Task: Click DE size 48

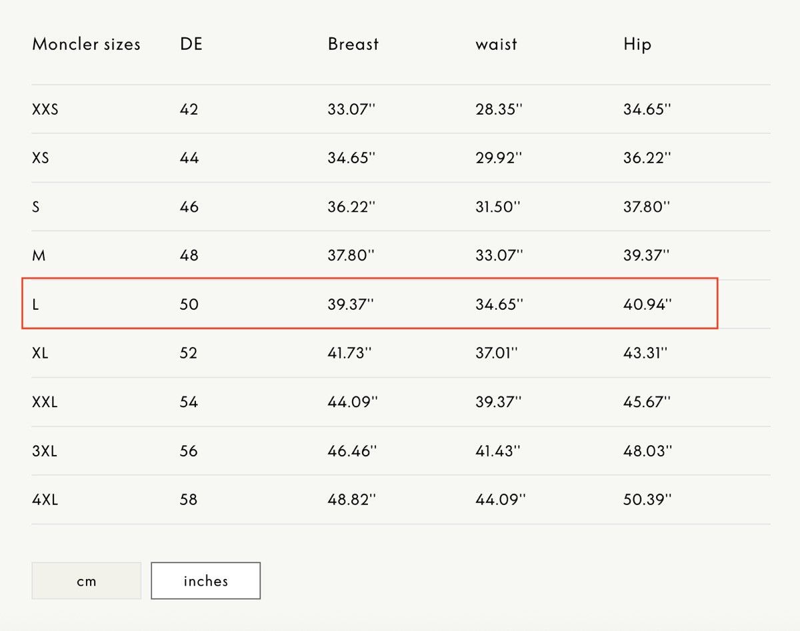Action: tap(189, 255)
